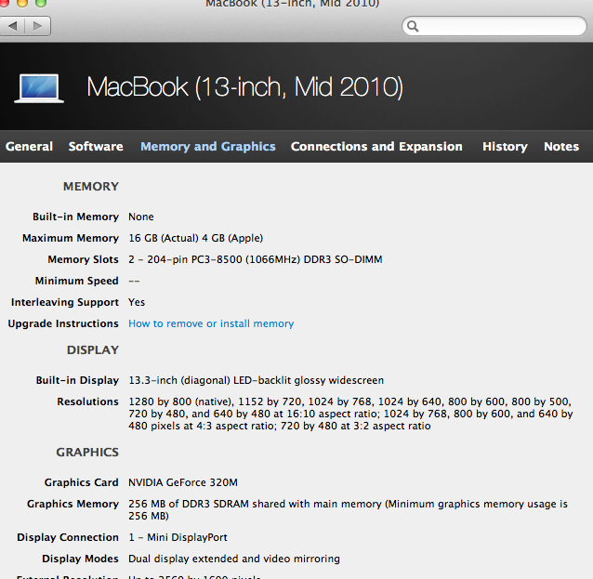This screenshot has height=579, width=593.
Task: Click the 'Graphics Card' label
Action: point(81,482)
